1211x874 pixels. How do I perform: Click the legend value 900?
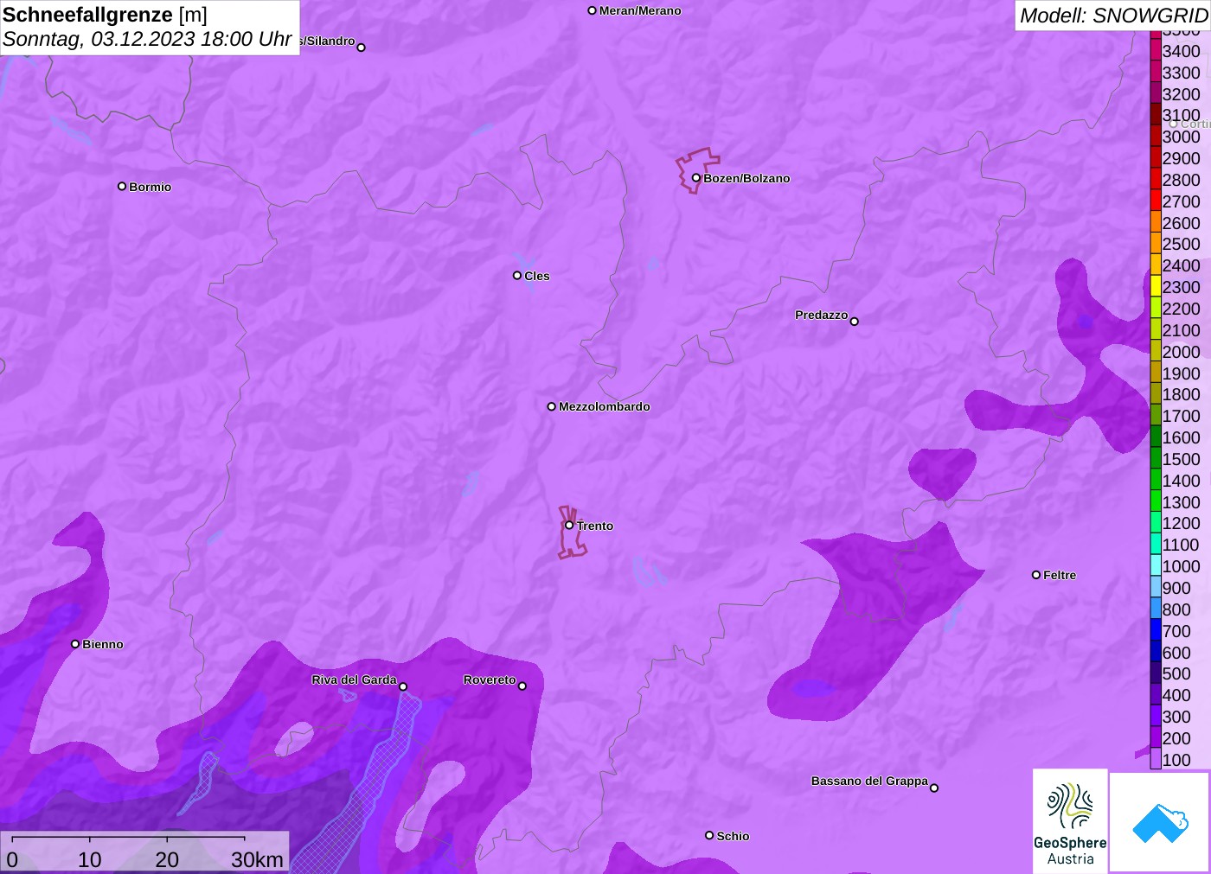pyautogui.click(x=1176, y=588)
